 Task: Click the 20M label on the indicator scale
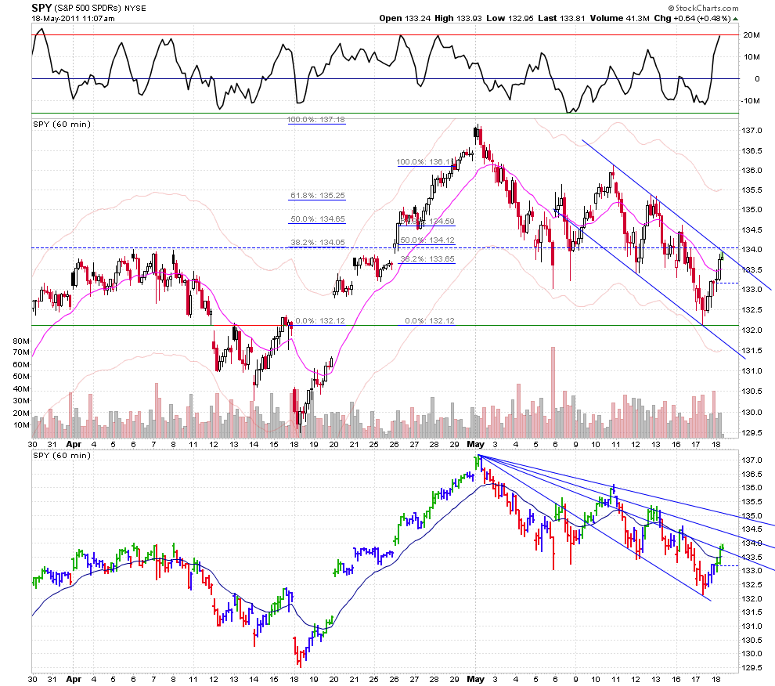(752, 35)
